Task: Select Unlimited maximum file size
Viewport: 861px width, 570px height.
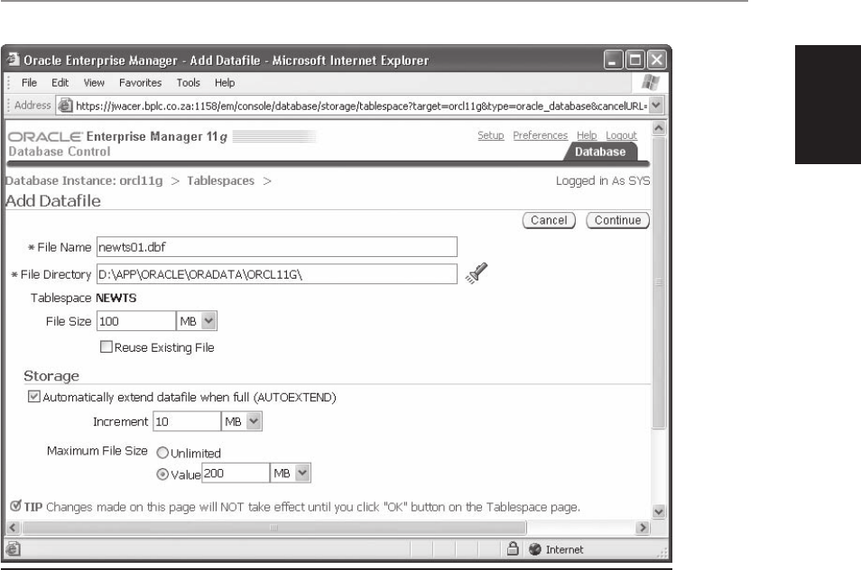Action: pos(162,453)
